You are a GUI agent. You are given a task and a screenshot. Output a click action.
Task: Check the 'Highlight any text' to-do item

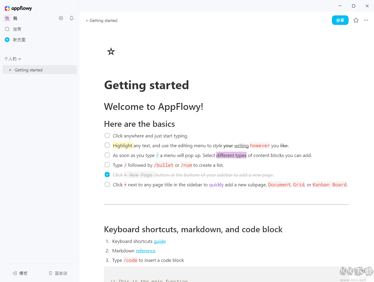[107, 145]
